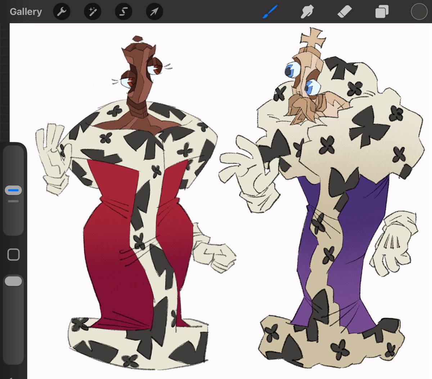Tap the cross-shaped crown on the king

312,38
